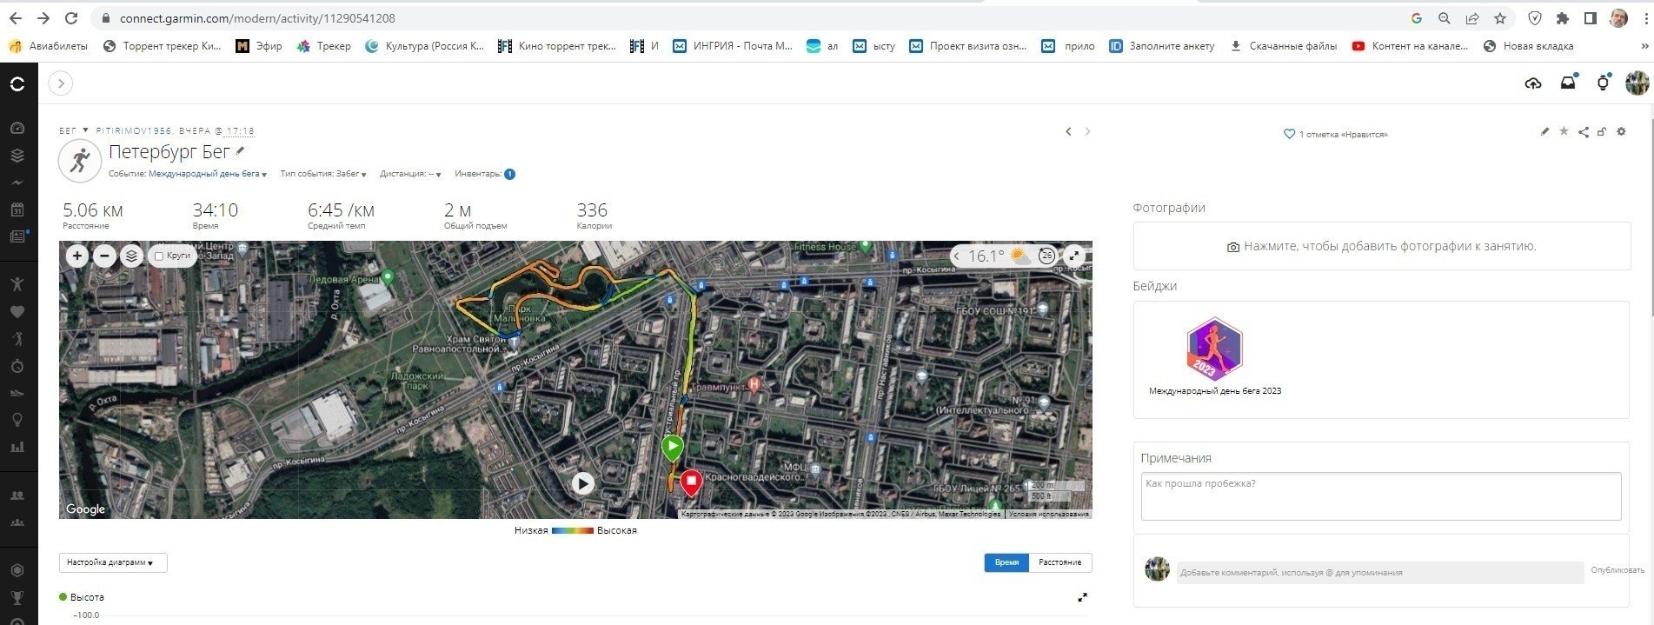Share the activity via share icon
The width and height of the screenshot is (1654, 625).
[x=1583, y=132]
